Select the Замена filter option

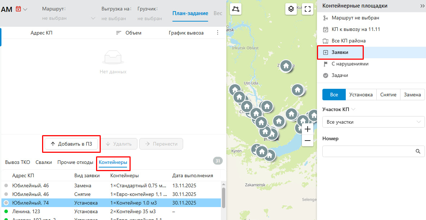(x=412, y=95)
